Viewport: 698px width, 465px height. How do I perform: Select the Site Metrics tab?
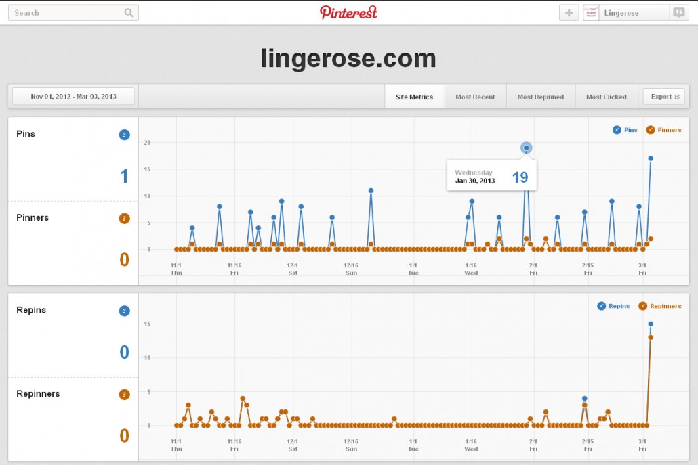[415, 97]
